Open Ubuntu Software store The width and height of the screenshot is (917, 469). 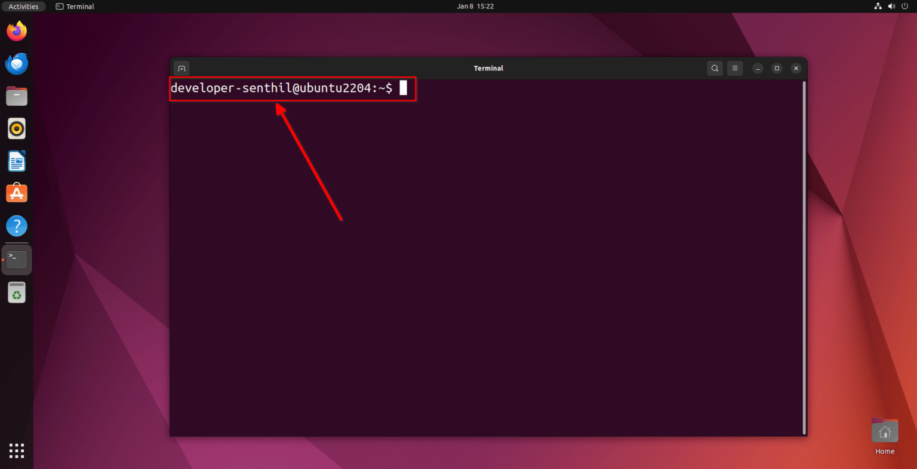[x=17, y=193]
